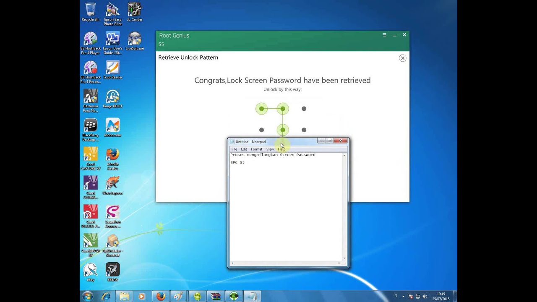Viewport: 537px width, 302px height.
Task: Open Paint from the taskbar
Action: click(x=179, y=296)
